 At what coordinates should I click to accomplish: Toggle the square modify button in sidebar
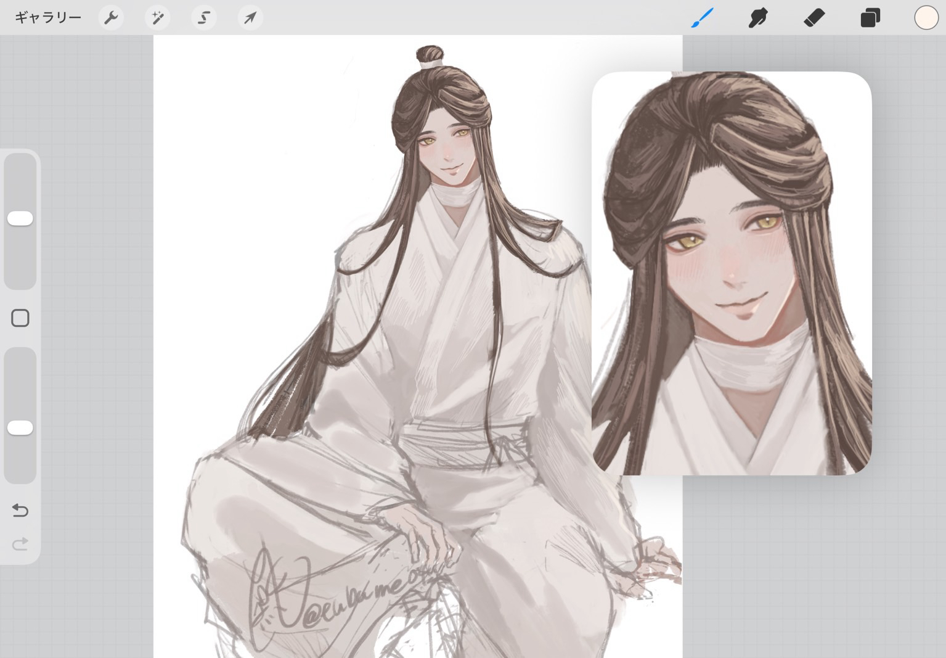pos(20,318)
